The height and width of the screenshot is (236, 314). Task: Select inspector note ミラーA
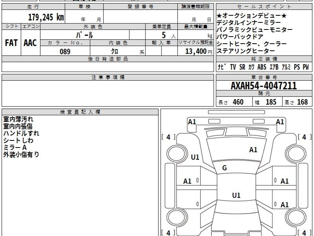15,147
